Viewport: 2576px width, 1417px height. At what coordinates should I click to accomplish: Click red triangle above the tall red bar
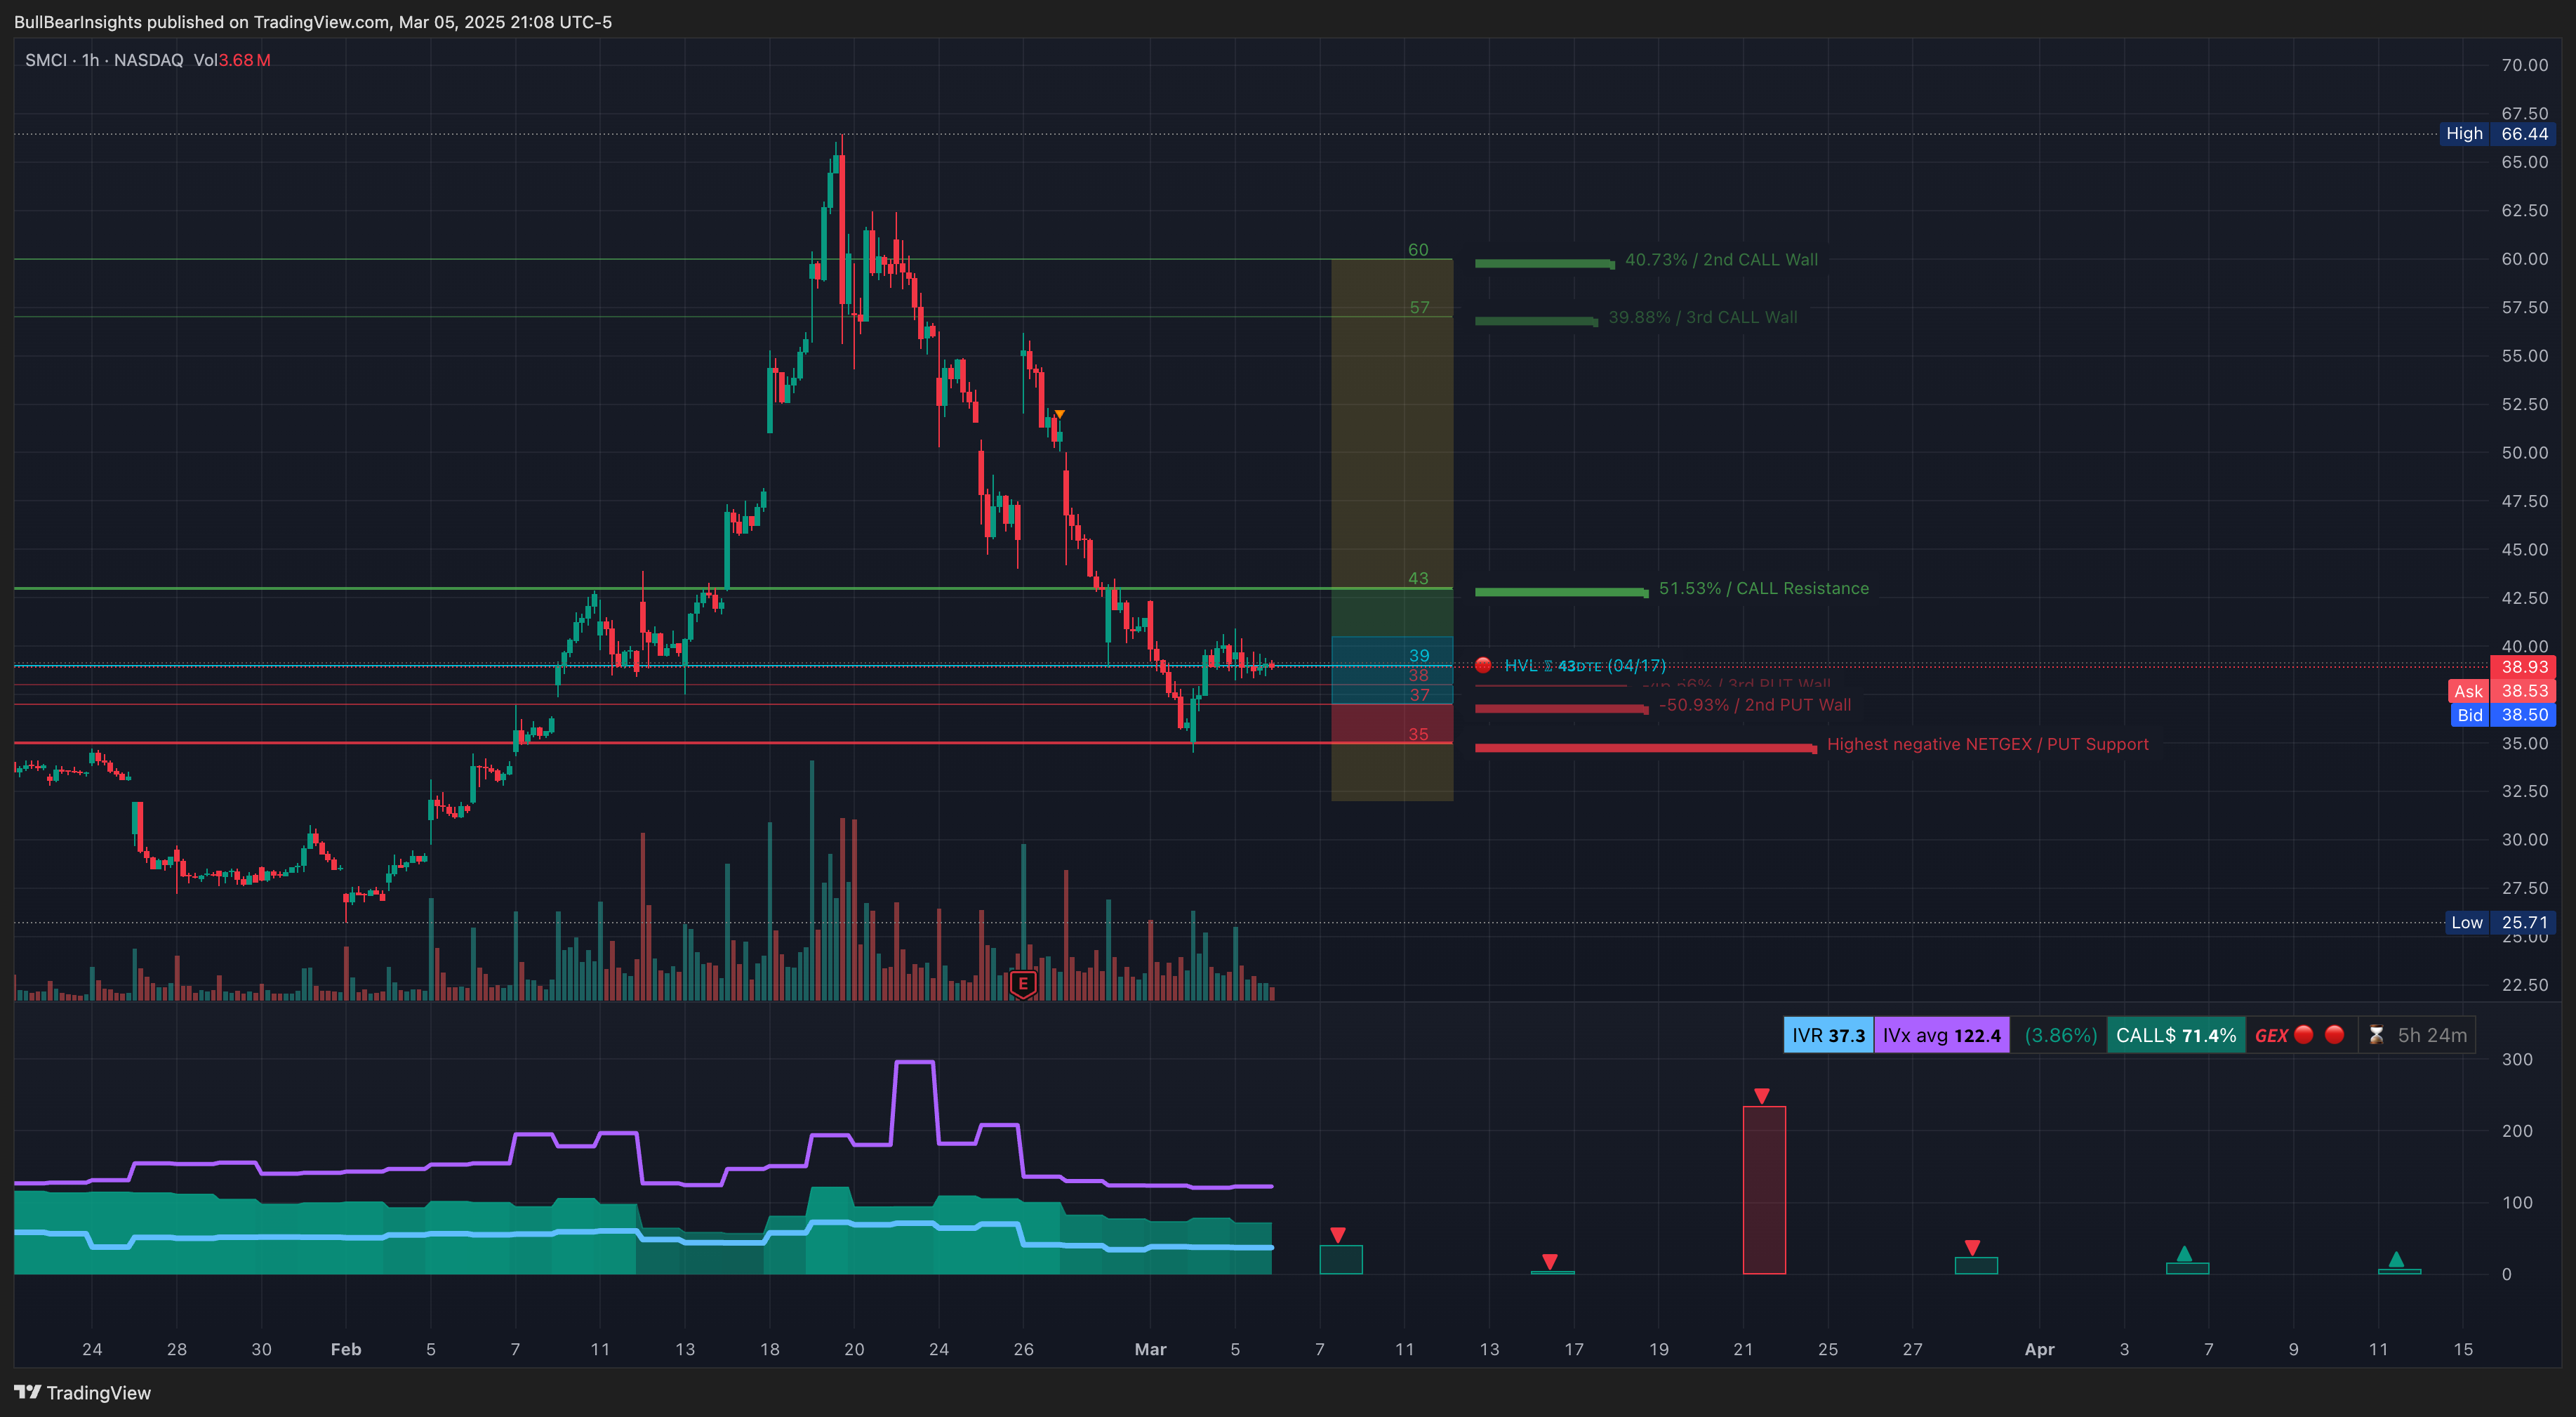(x=1762, y=1096)
